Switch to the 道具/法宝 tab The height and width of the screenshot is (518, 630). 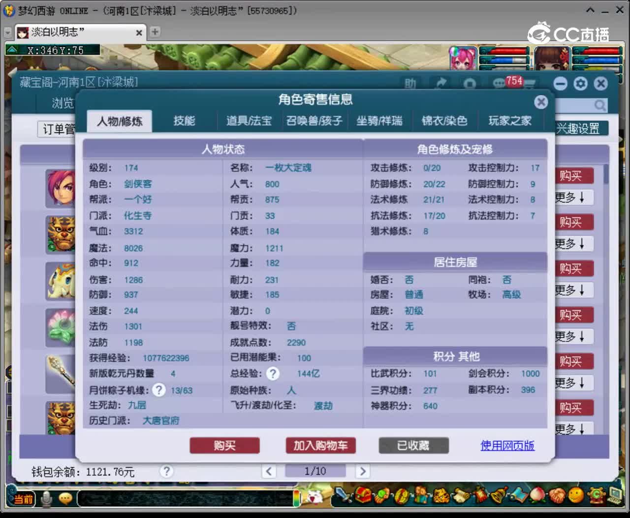point(249,121)
